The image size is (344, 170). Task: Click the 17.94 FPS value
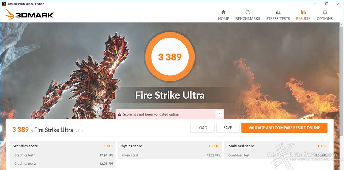[106, 155]
